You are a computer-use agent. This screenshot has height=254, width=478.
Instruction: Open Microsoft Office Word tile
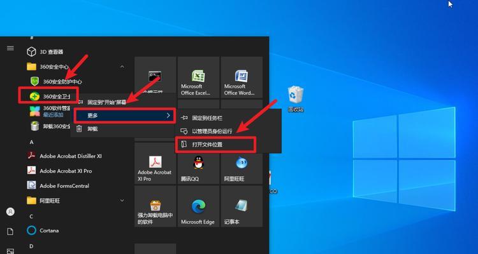point(242,77)
